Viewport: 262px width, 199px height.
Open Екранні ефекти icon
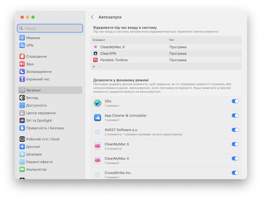[x=22, y=162]
